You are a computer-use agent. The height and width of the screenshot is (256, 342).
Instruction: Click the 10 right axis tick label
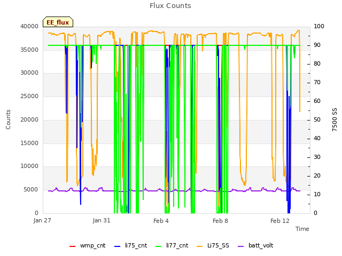[317, 194]
